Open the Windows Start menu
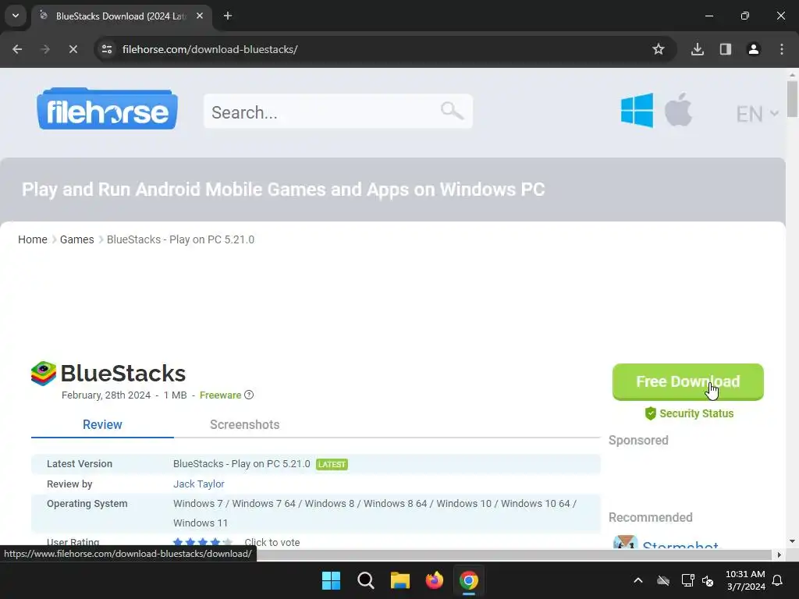The width and height of the screenshot is (799, 599). pyautogui.click(x=331, y=580)
